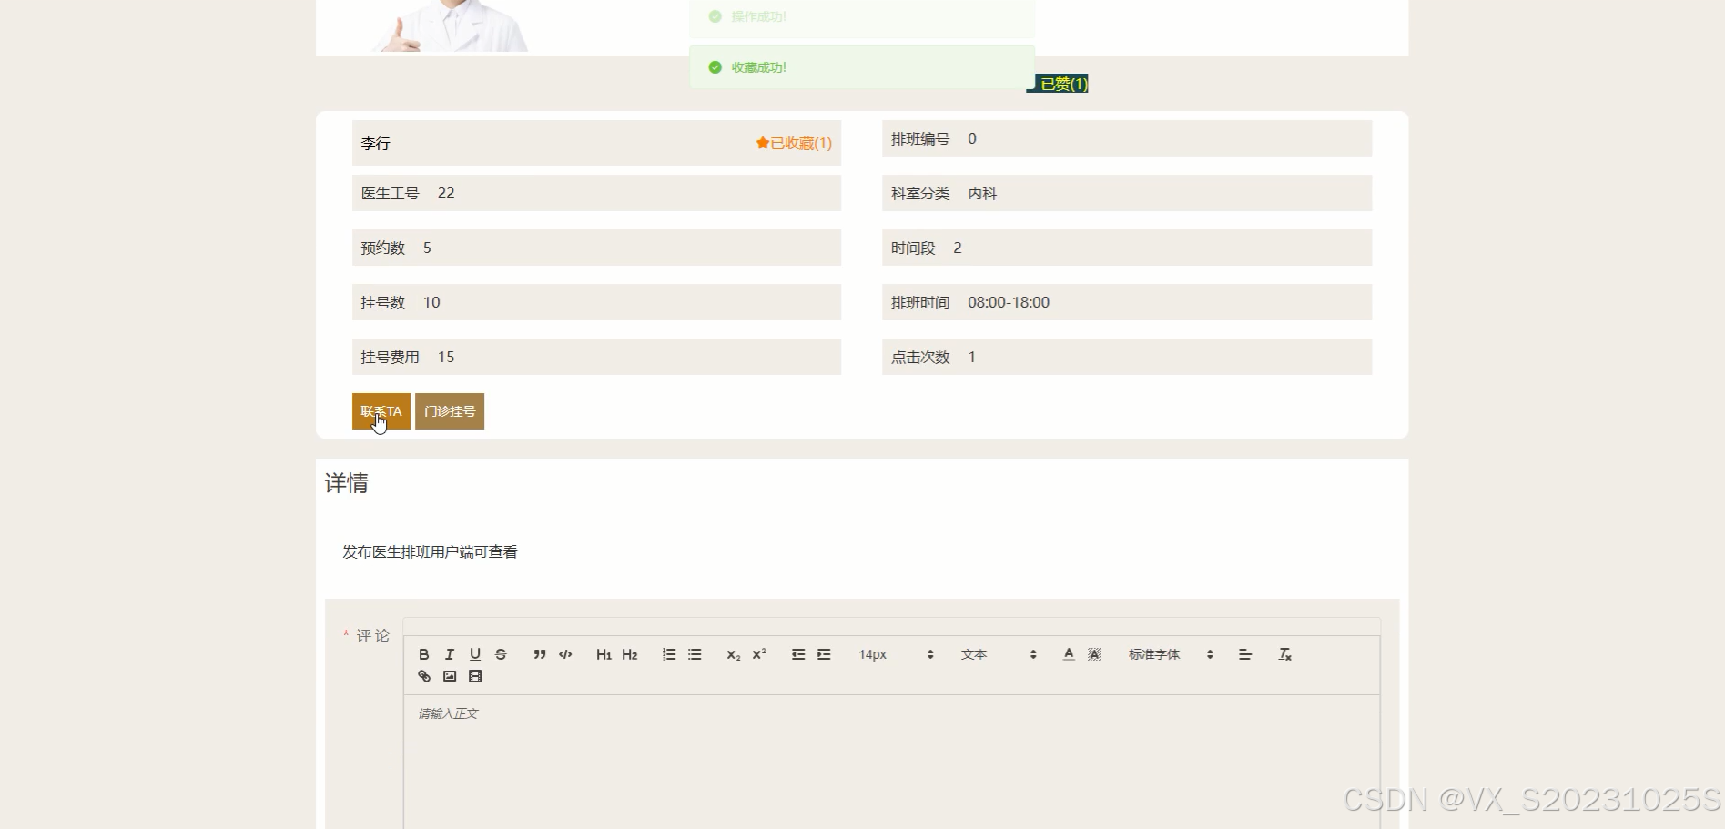Image resolution: width=1725 pixels, height=829 pixels.
Task: Toggle the 已收藏(1) favorite star
Action: tap(794, 143)
